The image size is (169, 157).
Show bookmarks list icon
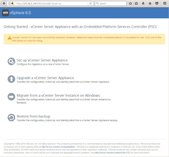(136, 3)
